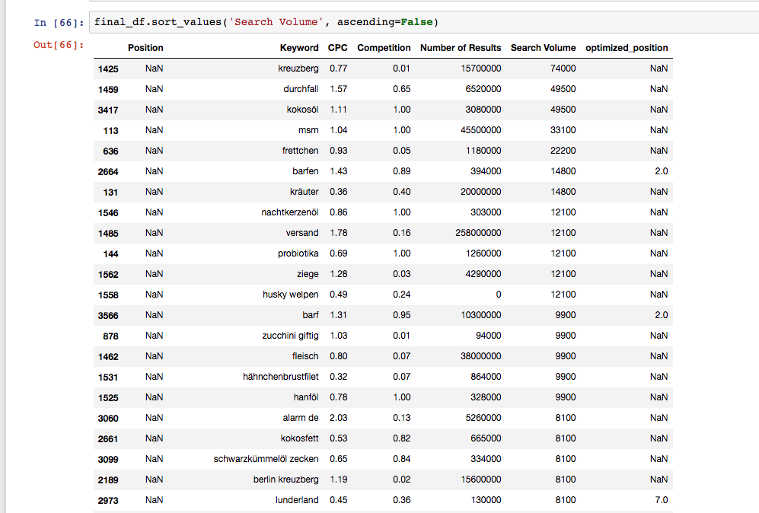Select the keyword 'kokosöl'

(x=302, y=110)
